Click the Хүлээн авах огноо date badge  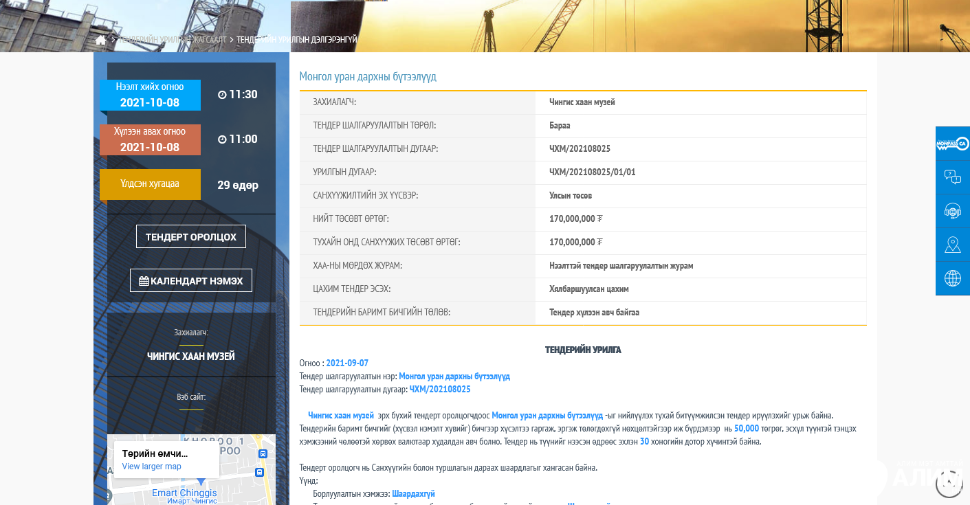(150, 139)
